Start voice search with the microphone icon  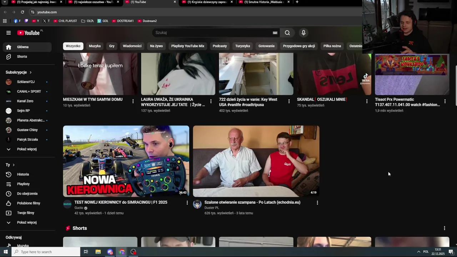303,33
